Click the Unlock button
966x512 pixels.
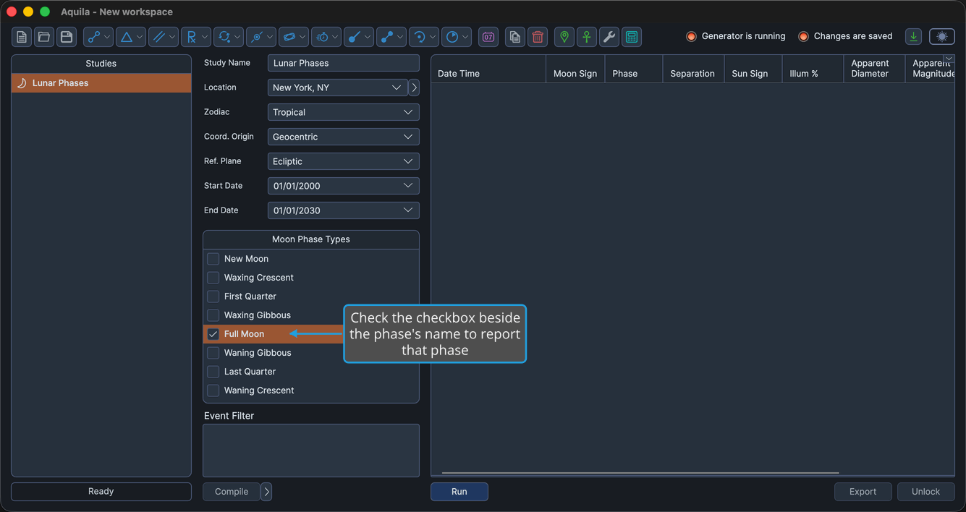pos(925,492)
